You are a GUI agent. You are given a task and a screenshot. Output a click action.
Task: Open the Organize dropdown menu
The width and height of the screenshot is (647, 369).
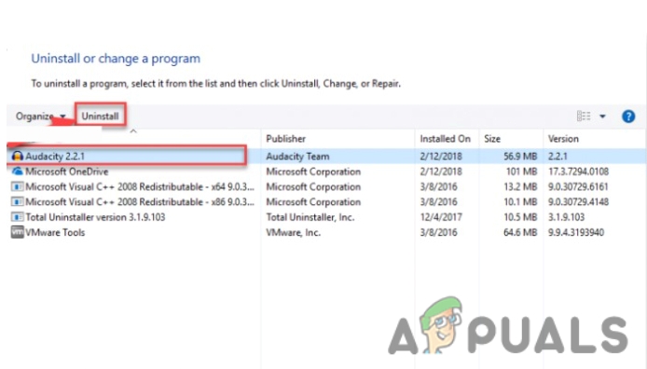[x=40, y=116]
